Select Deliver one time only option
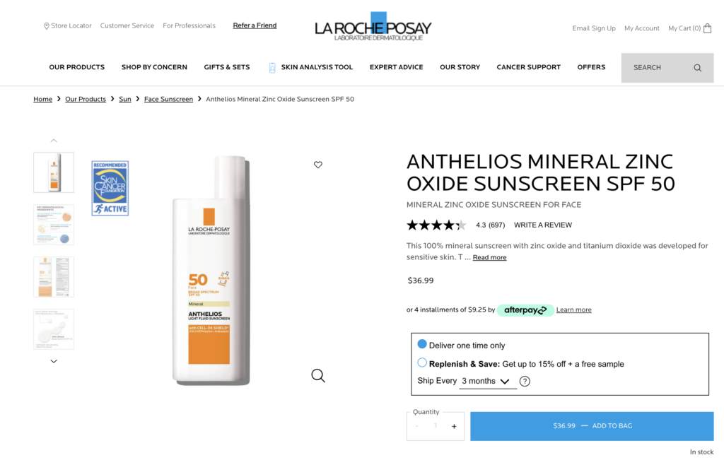This screenshot has width=724, height=460. [422, 344]
